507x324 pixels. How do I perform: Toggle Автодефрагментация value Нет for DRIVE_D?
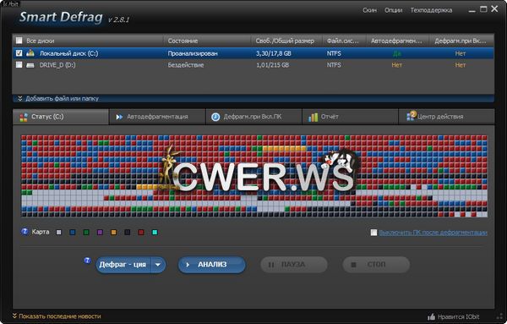(x=397, y=65)
